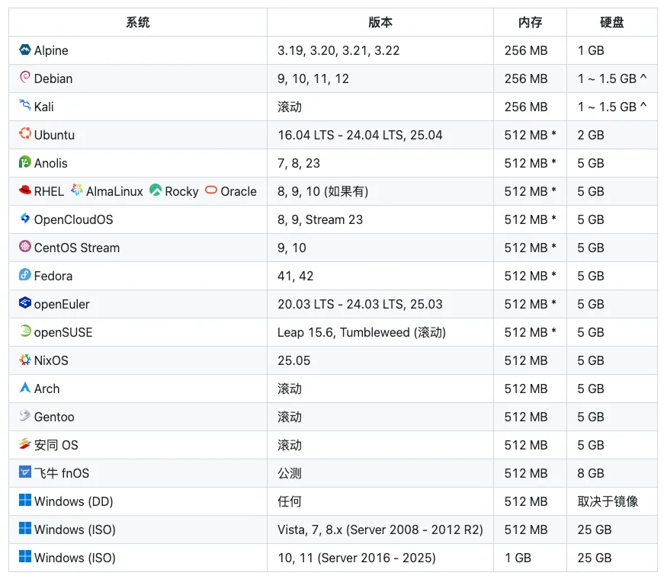This screenshot has width=667, height=579.
Task: Click Vista, 7, 8.x version cell
Action: coord(380,529)
